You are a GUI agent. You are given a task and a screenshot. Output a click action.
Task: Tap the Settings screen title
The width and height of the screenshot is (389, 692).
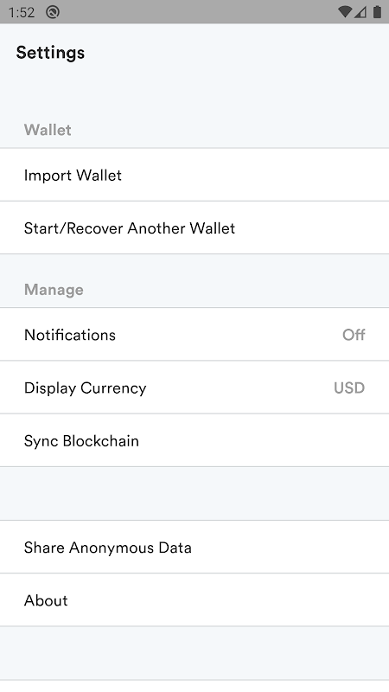coord(50,53)
